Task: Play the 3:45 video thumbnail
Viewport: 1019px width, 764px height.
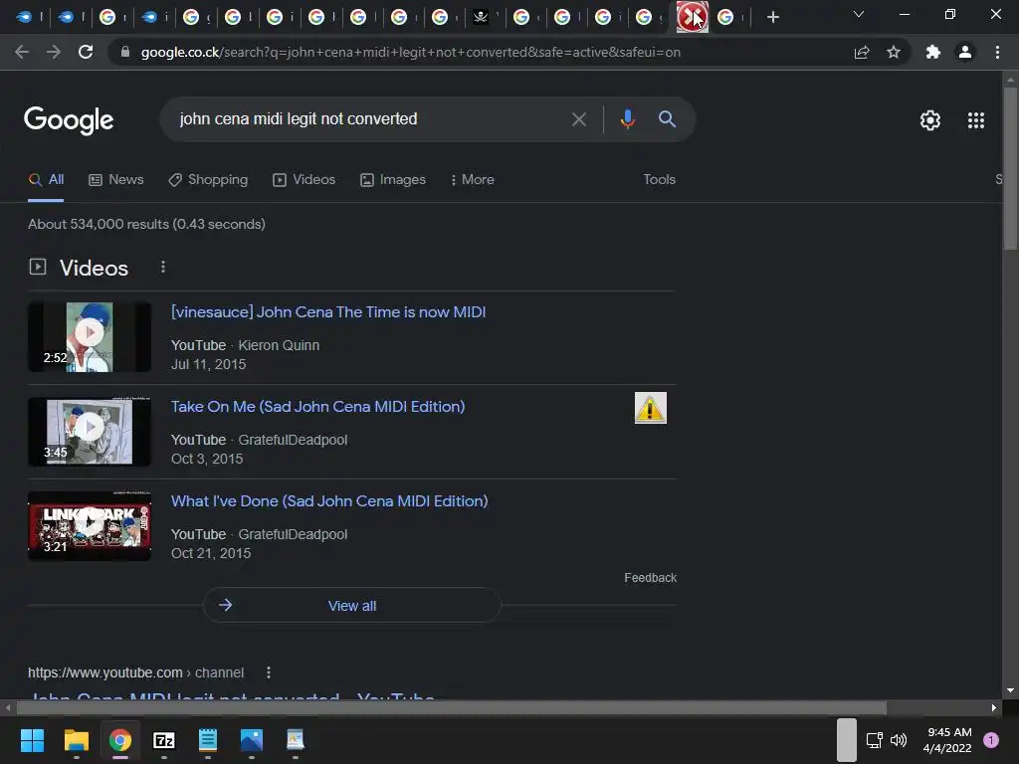Action: 90,432
